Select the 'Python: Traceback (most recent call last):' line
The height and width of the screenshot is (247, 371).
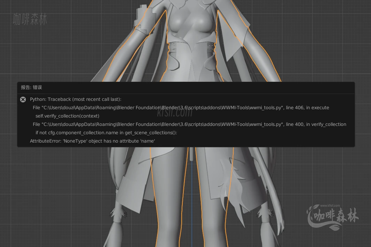(75, 99)
